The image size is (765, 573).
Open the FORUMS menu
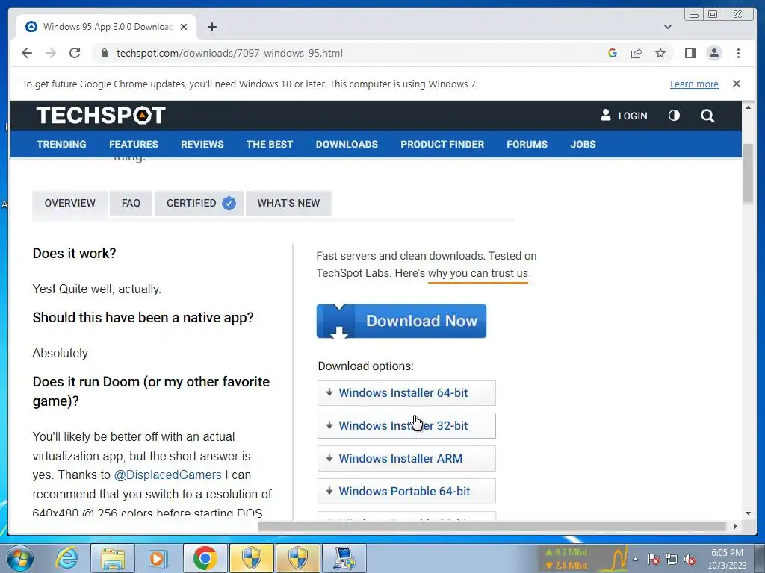click(527, 144)
